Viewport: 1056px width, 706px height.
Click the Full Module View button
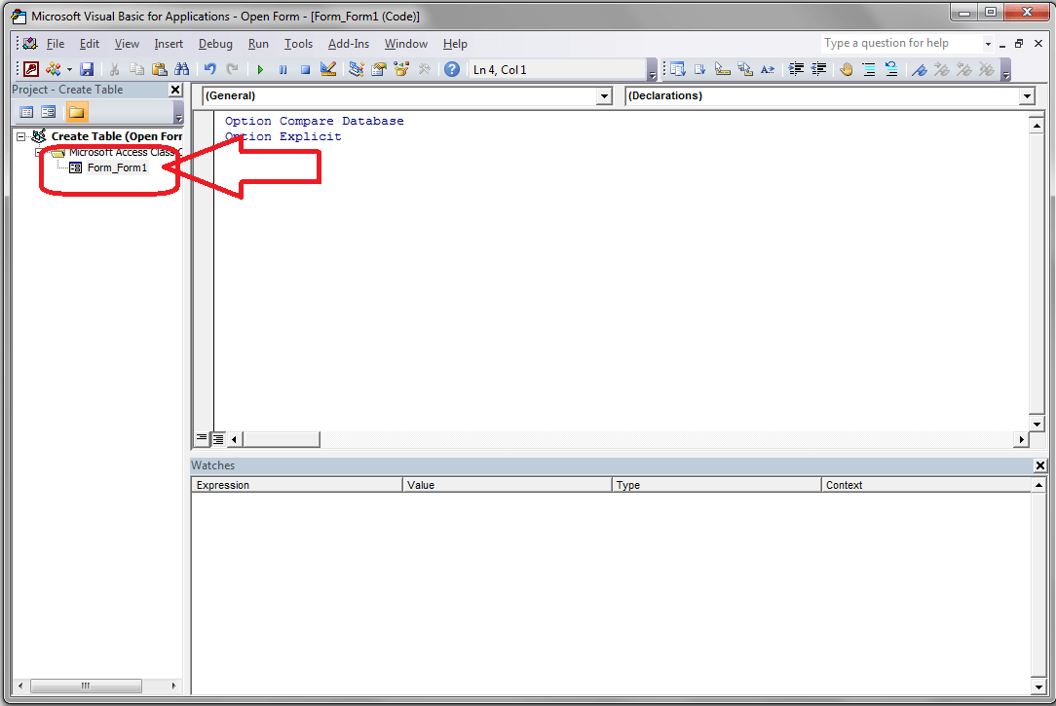pos(218,439)
